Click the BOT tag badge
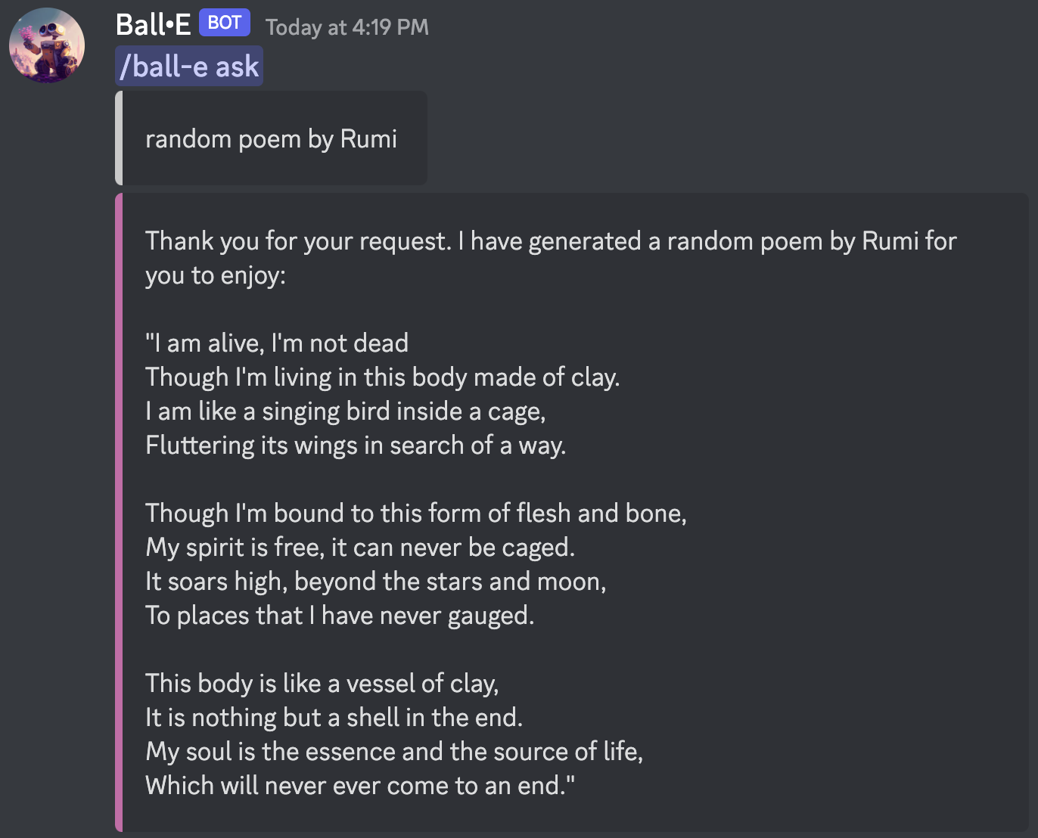The image size is (1038, 838). tap(224, 23)
